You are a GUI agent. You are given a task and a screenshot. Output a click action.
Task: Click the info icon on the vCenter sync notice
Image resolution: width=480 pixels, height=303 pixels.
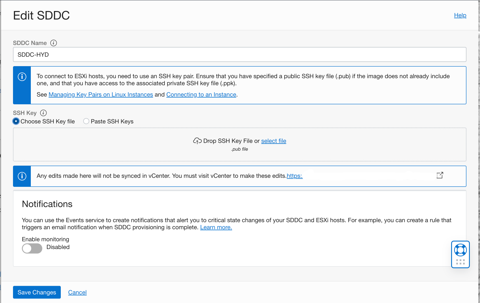tap(22, 176)
